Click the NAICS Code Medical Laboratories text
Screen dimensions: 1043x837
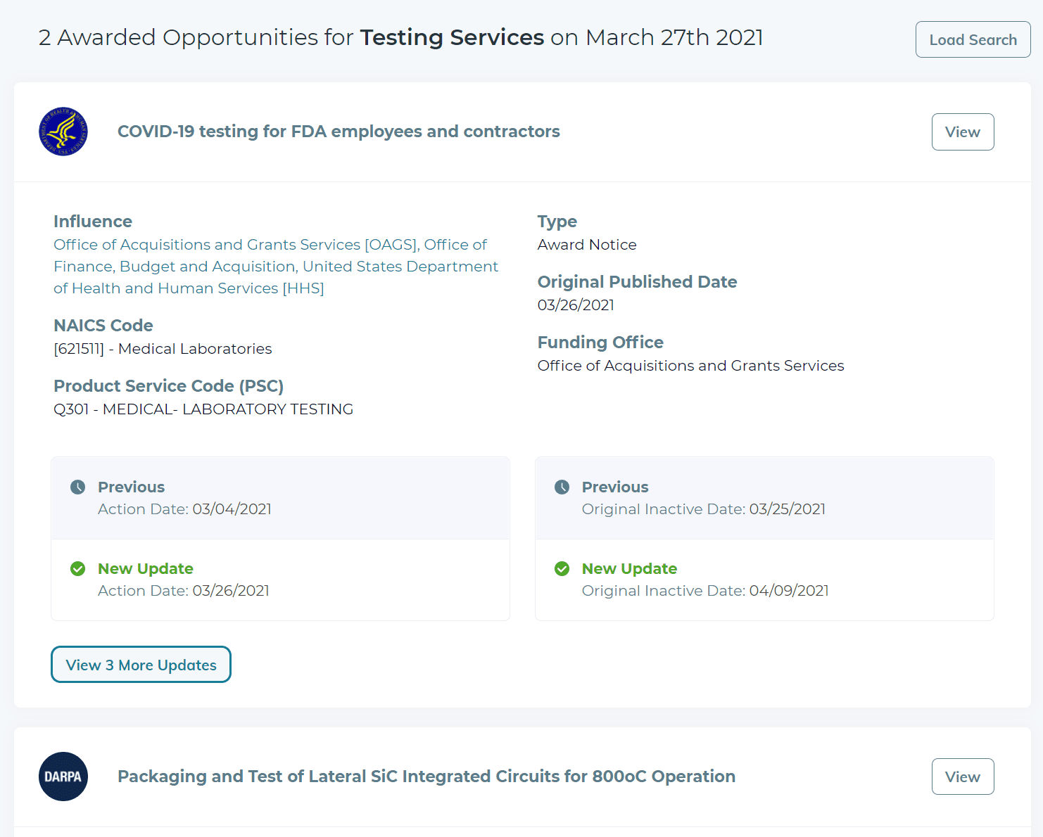point(163,349)
